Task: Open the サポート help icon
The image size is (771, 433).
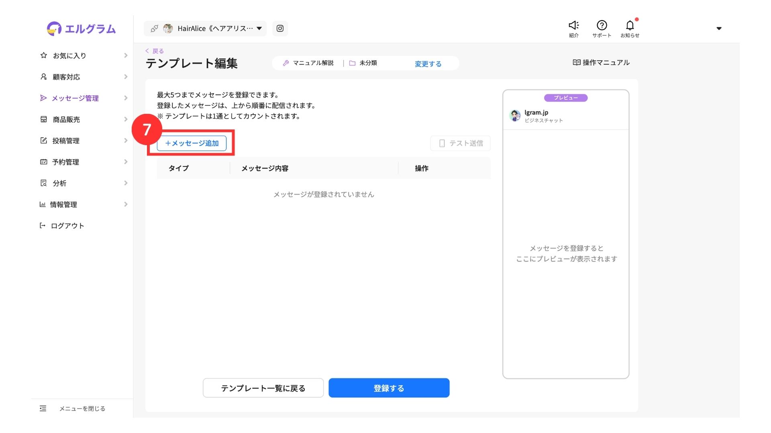Action: click(602, 26)
